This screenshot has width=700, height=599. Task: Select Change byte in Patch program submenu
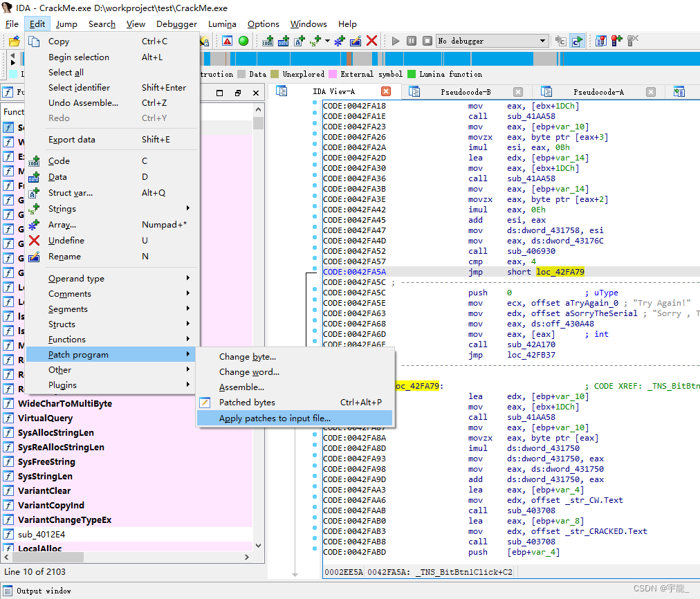295,357
